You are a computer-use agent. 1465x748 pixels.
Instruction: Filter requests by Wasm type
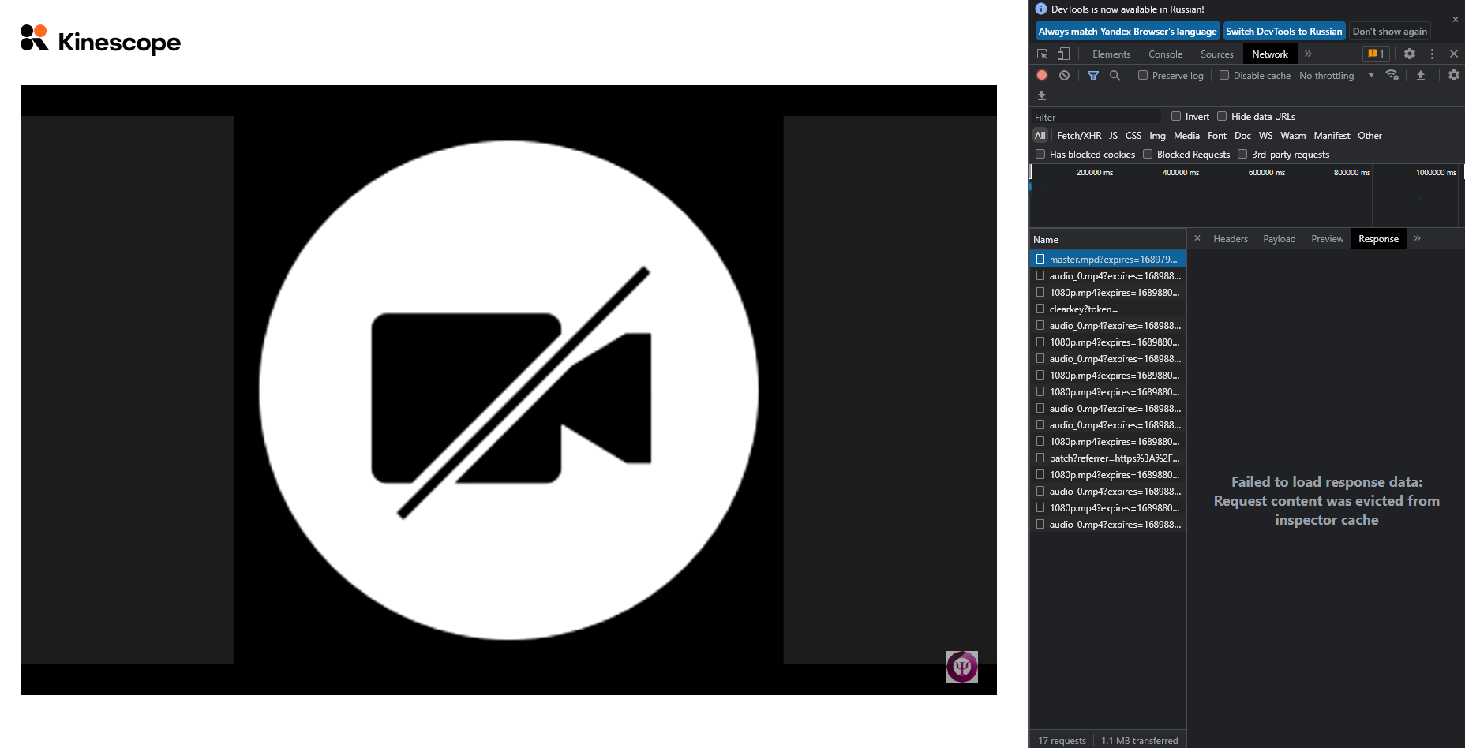(1293, 135)
